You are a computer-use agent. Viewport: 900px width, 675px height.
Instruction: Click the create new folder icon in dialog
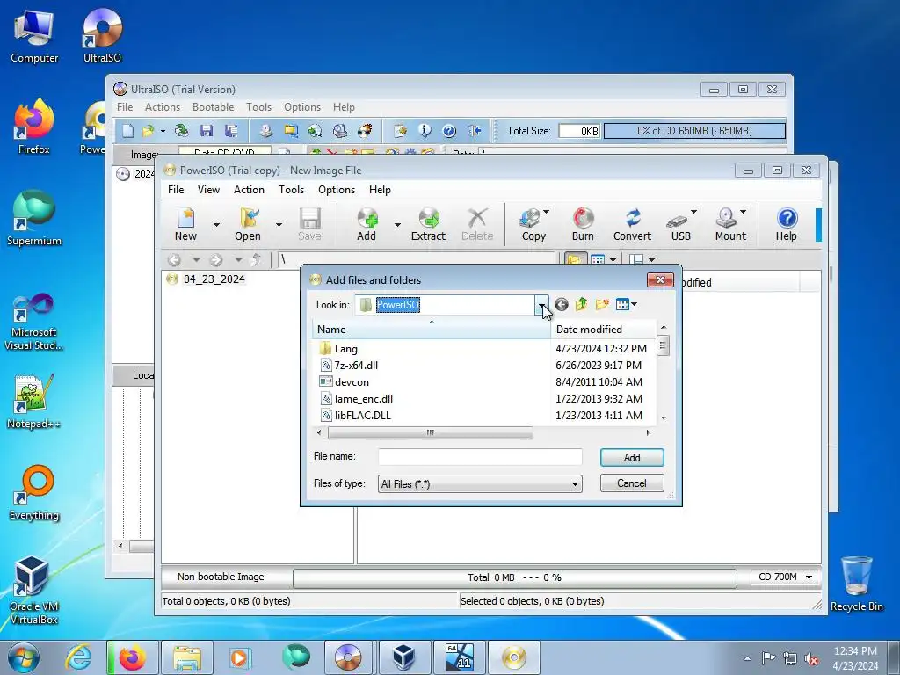601,305
